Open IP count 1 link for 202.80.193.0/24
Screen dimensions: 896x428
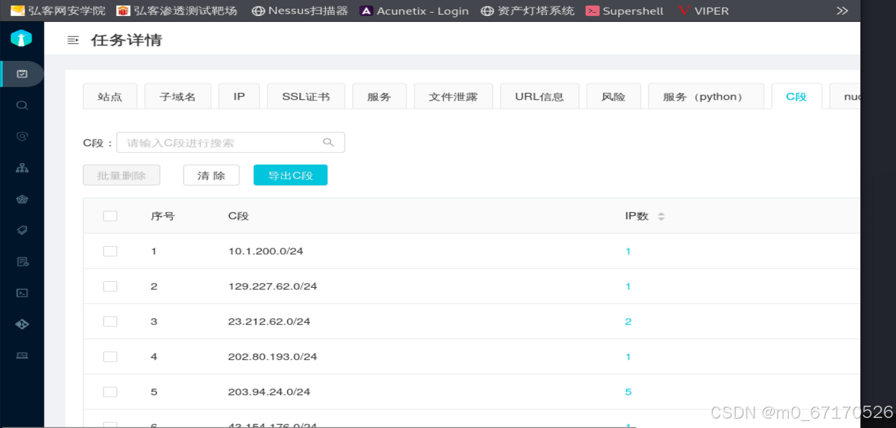[628, 357]
